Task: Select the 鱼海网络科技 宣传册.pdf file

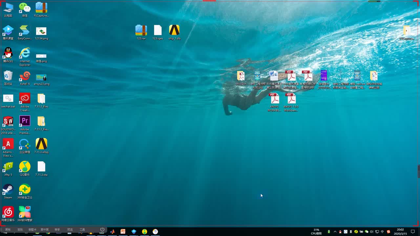Action: tap(307, 80)
